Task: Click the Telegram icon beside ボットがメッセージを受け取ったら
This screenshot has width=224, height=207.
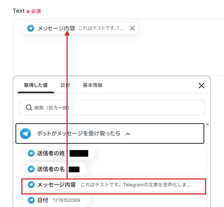Action: [25, 134]
